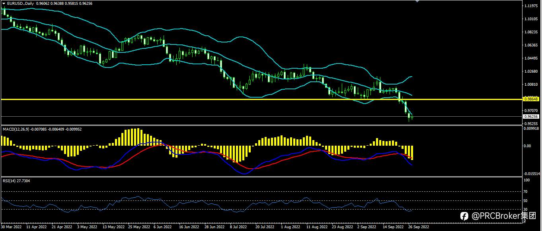Click the 23 Aug 2022 date label
Viewport: 542px width, 231px height.
(342, 227)
